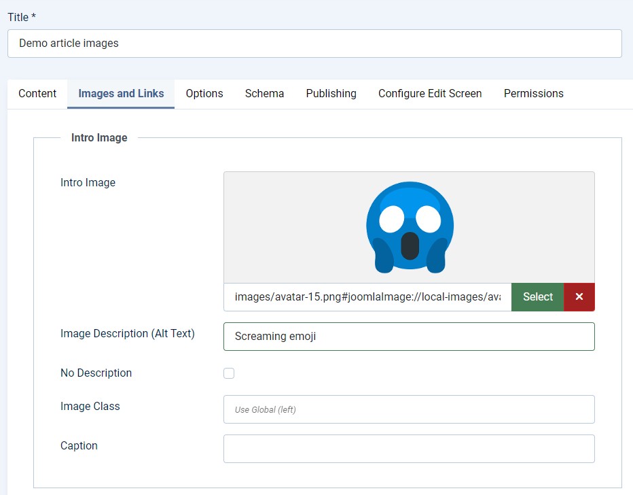The width and height of the screenshot is (633, 495).
Task: Switch to the Publishing tab
Action: pos(331,93)
